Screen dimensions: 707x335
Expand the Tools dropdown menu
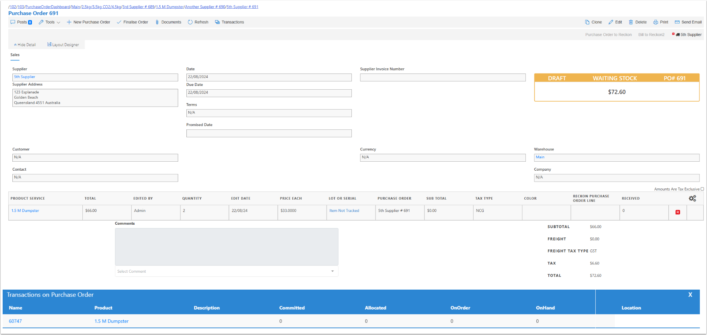pos(49,22)
